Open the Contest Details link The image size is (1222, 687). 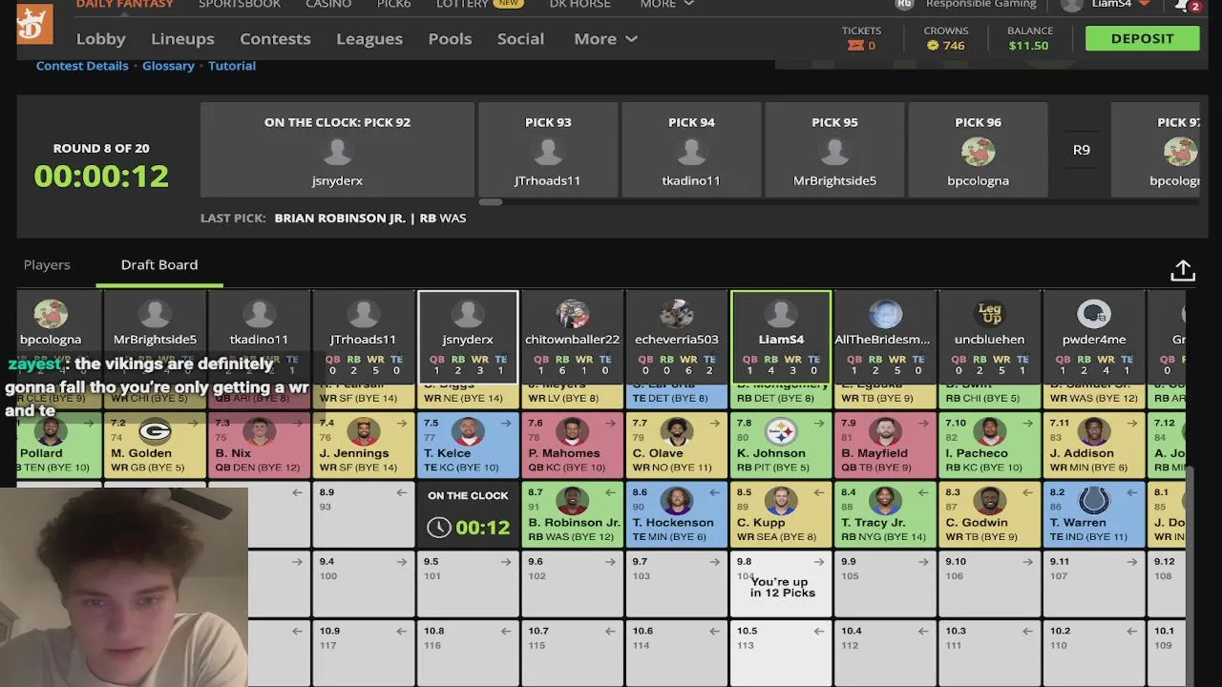(82, 66)
